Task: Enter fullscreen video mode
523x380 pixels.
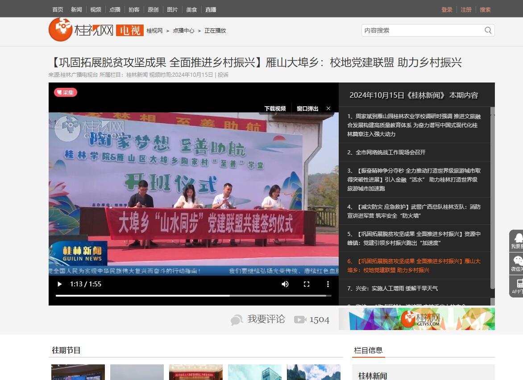Action: (x=307, y=284)
